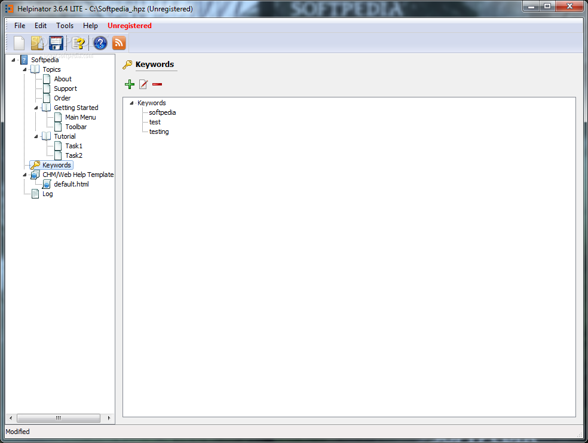This screenshot has width=588, height=443.
Task: Click the scrollbar left arrow
Action: tap(11, 418)
